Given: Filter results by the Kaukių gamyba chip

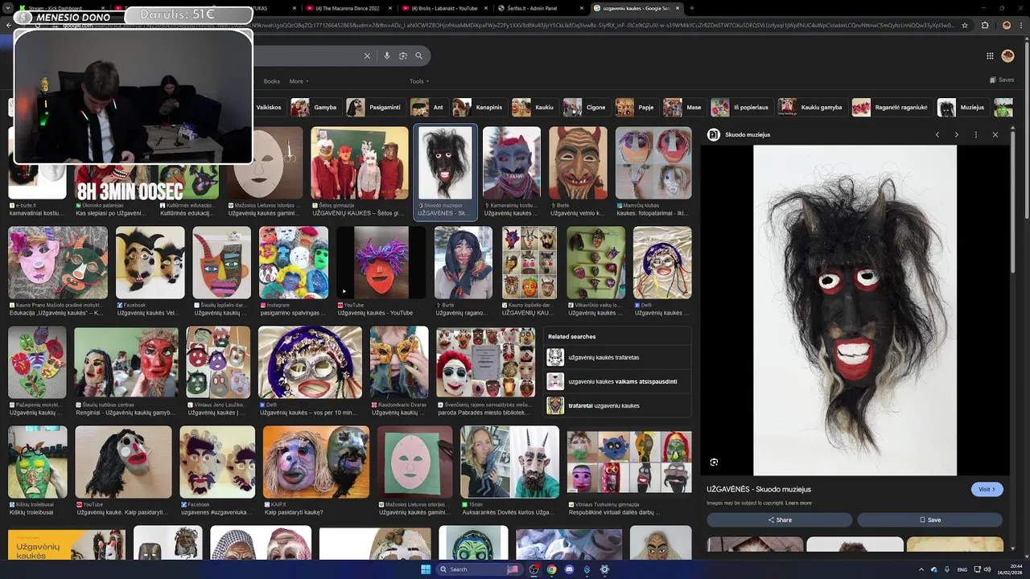Looking at the screenshot, I should (812, 107).
